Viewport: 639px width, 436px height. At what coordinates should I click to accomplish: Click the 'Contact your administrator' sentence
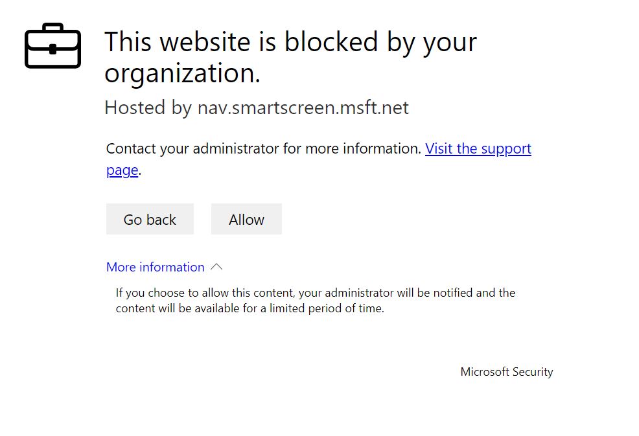pyautogui.click(x=192, y=148)
